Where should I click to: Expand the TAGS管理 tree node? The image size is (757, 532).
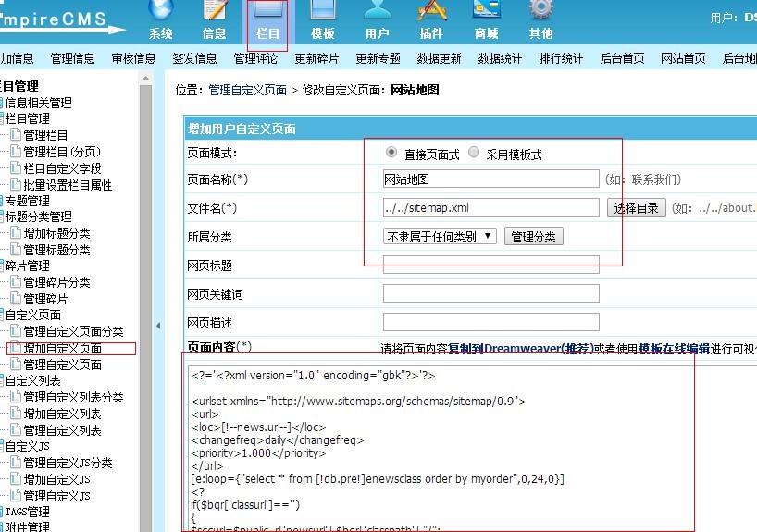click(2, 512)
